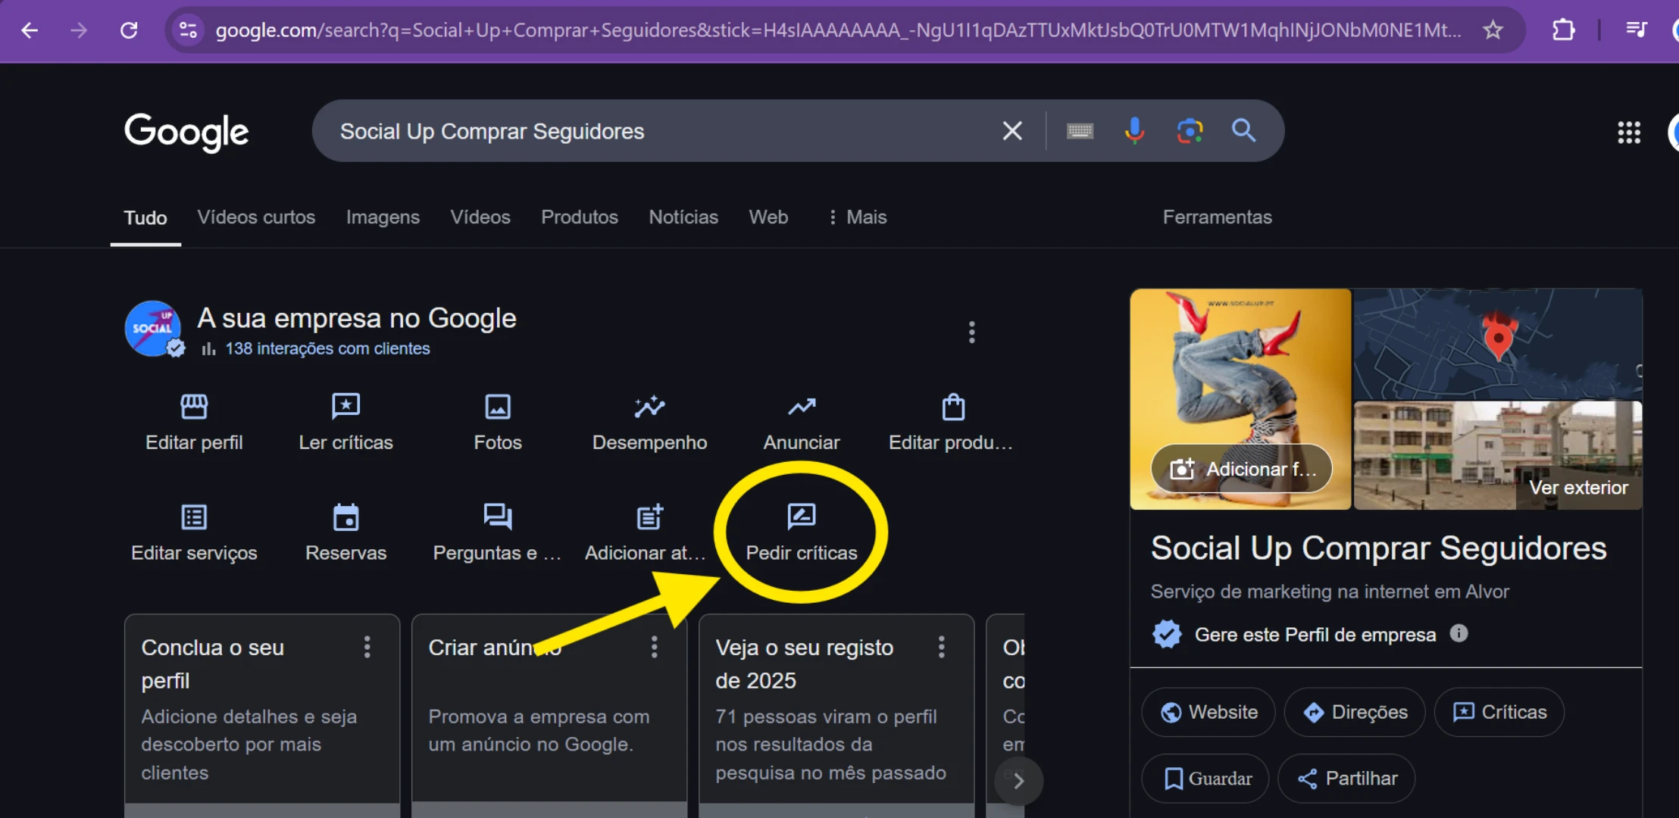Open Editar produtos

point(952,423)
